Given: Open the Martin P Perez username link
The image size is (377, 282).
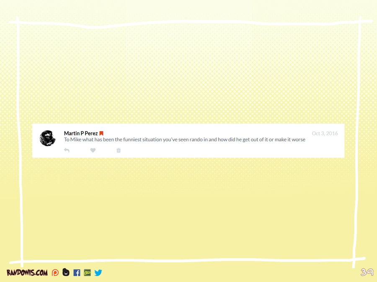Looking at the screenshot, I should pyautogui.click(x=80, y=133).
